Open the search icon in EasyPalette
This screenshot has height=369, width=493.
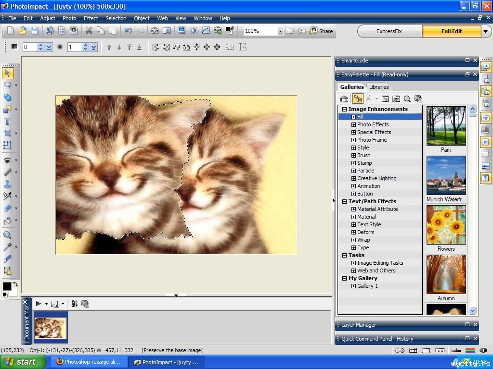point(407,99)
